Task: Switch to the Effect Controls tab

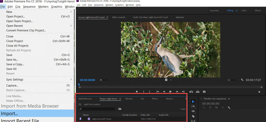Action: 119,17
